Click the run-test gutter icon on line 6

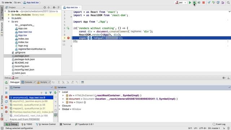pos(68,28)
